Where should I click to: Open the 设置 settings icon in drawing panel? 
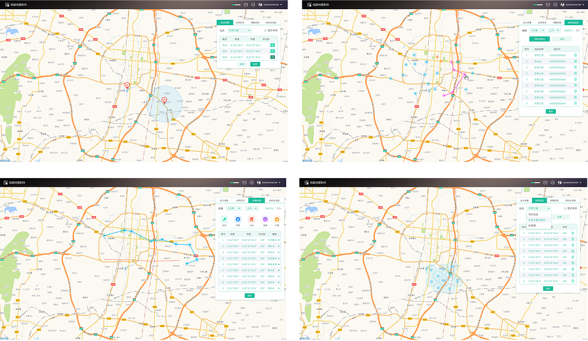277,219
